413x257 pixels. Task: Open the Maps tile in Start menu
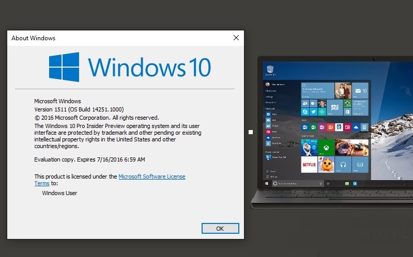pos(335,107)
